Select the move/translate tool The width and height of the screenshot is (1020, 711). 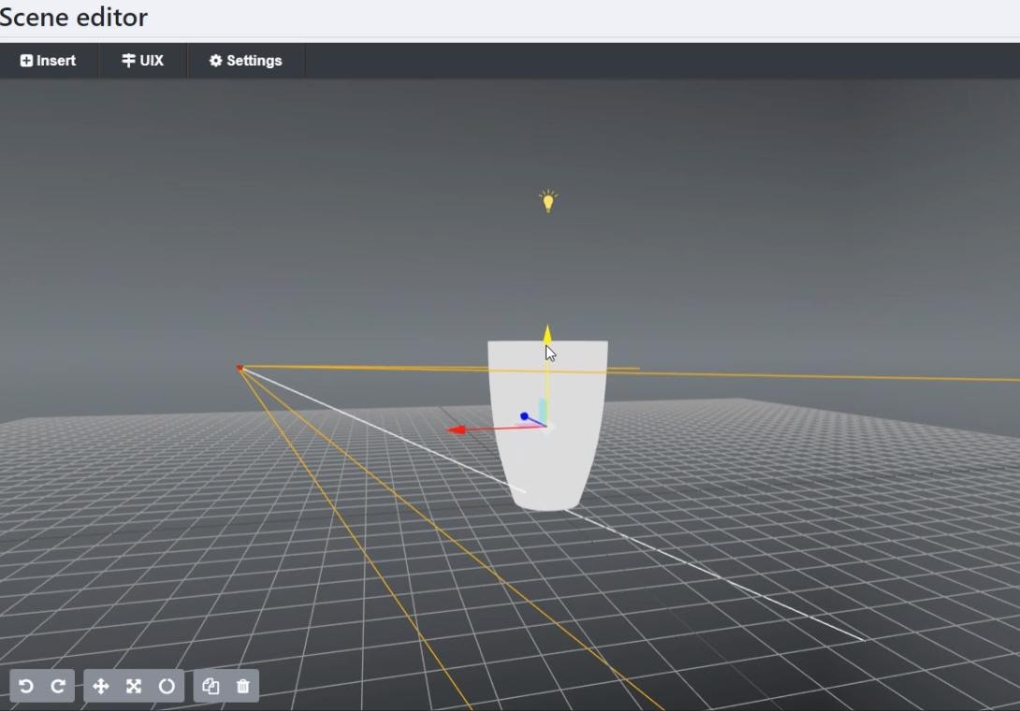tap(101, 687)
